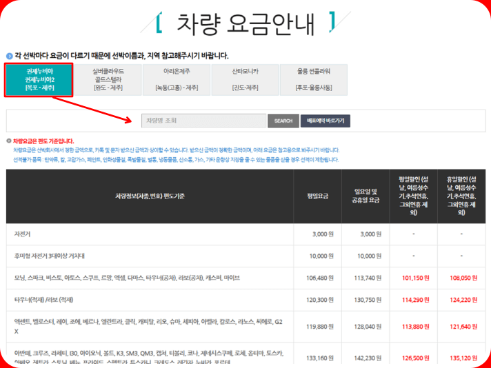This screenshot has width=491, height=368.
Task: Click the red 108,050 원 discount price
Action: (x=463, y=278)
